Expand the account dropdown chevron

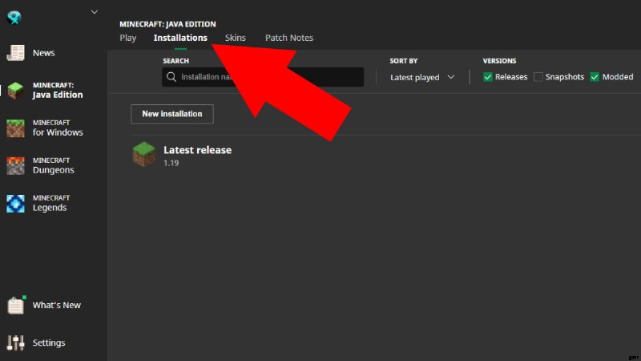(x=95, y=12)
